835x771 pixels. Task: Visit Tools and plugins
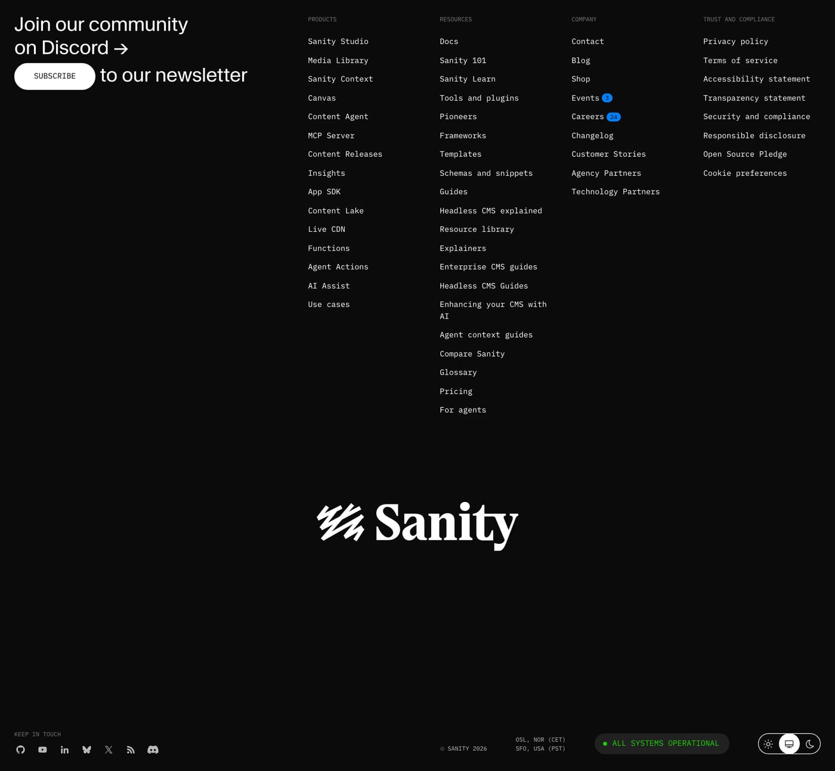[480, 98]
